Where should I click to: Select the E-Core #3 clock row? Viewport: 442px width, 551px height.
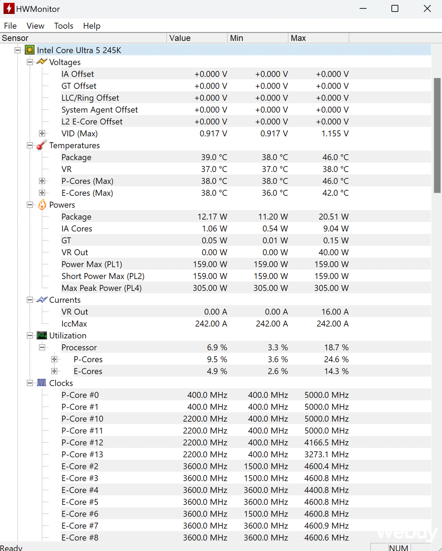pos(246,478)
